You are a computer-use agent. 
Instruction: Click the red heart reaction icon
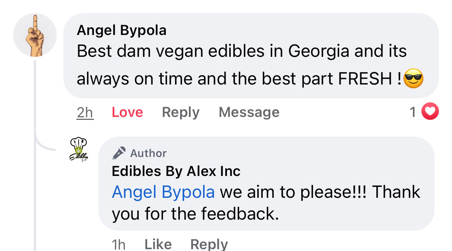pos(430,113)
